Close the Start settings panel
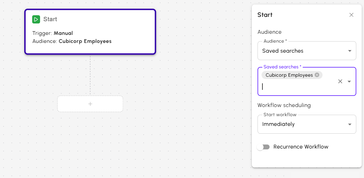Viewport: 364px width, 178px height. [x=351, y=15]
